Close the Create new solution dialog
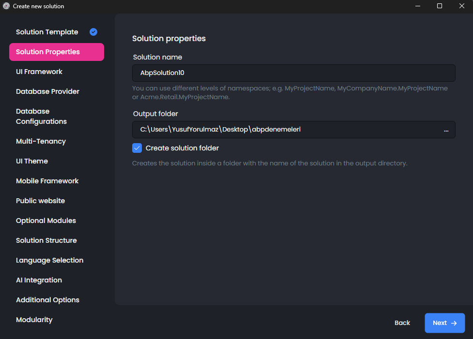The image size is (473, 339). click(x=461, y=6)
